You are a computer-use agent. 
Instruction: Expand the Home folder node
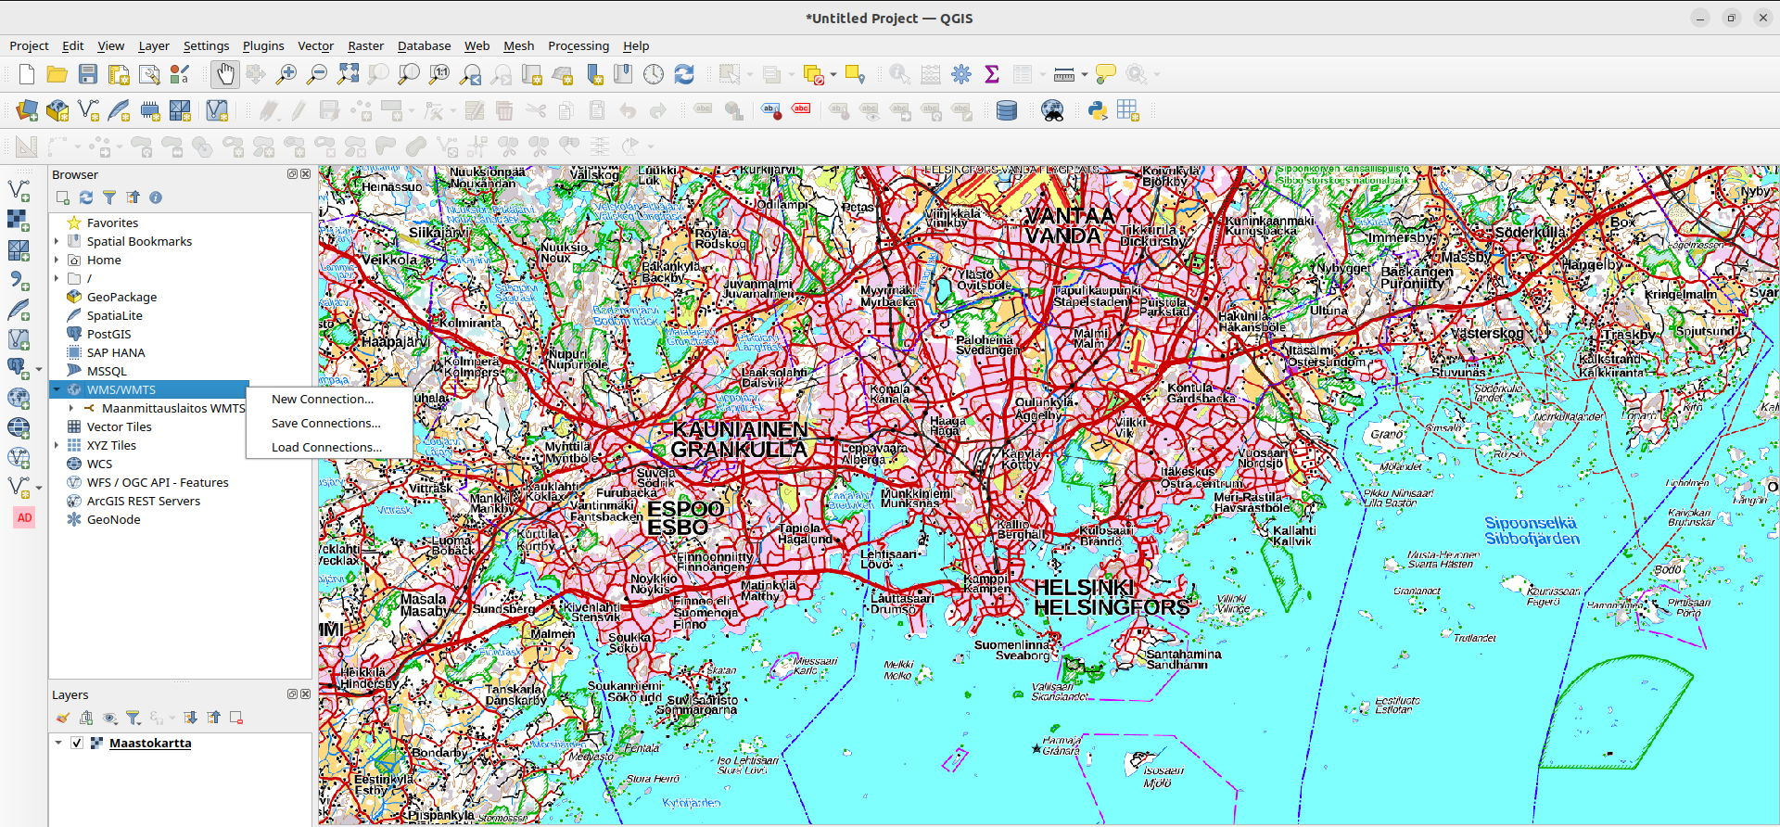coord(57,260)
